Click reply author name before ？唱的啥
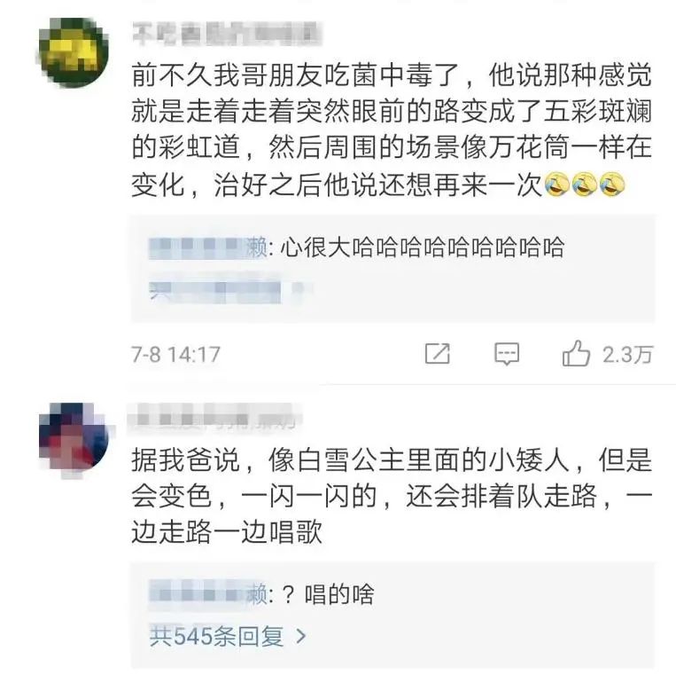This screenshot has width=676, height=675. tap(208, 594)
